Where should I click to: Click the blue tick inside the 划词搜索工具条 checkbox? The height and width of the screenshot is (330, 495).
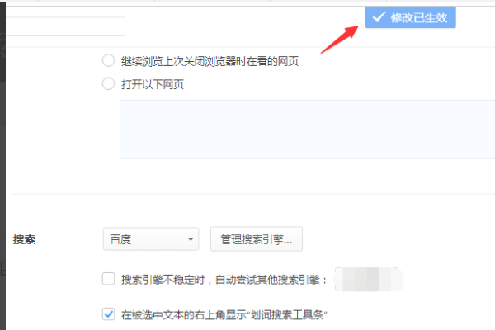(x=109, y=314)
